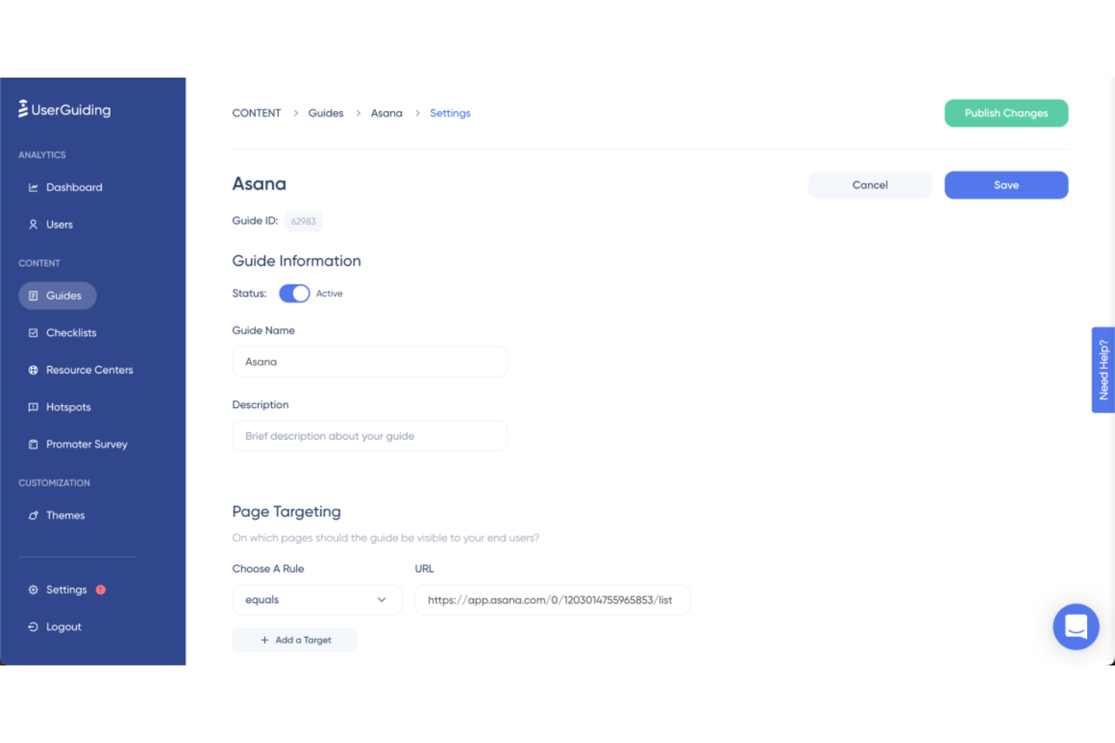Click the Checklists checkbox icon
Screen dimensions: 1115x743
[33, 333]
